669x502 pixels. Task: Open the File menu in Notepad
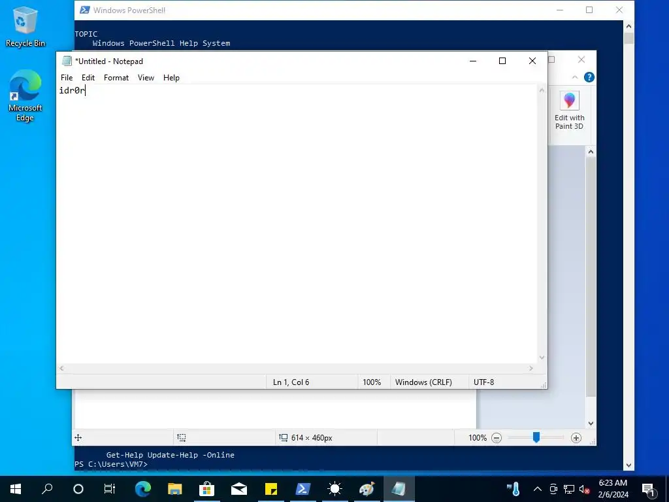[x=67, y=78]
